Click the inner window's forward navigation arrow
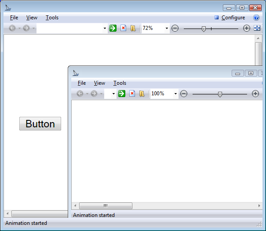Viewport: 266px width, 231px height. (94, 94)
